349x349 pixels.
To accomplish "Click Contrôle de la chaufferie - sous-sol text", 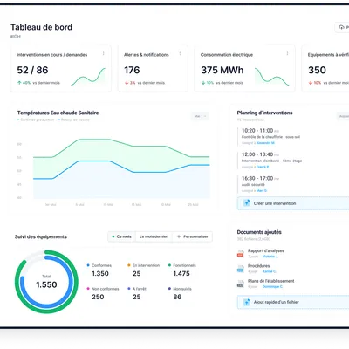I will (x=270, y=137).
